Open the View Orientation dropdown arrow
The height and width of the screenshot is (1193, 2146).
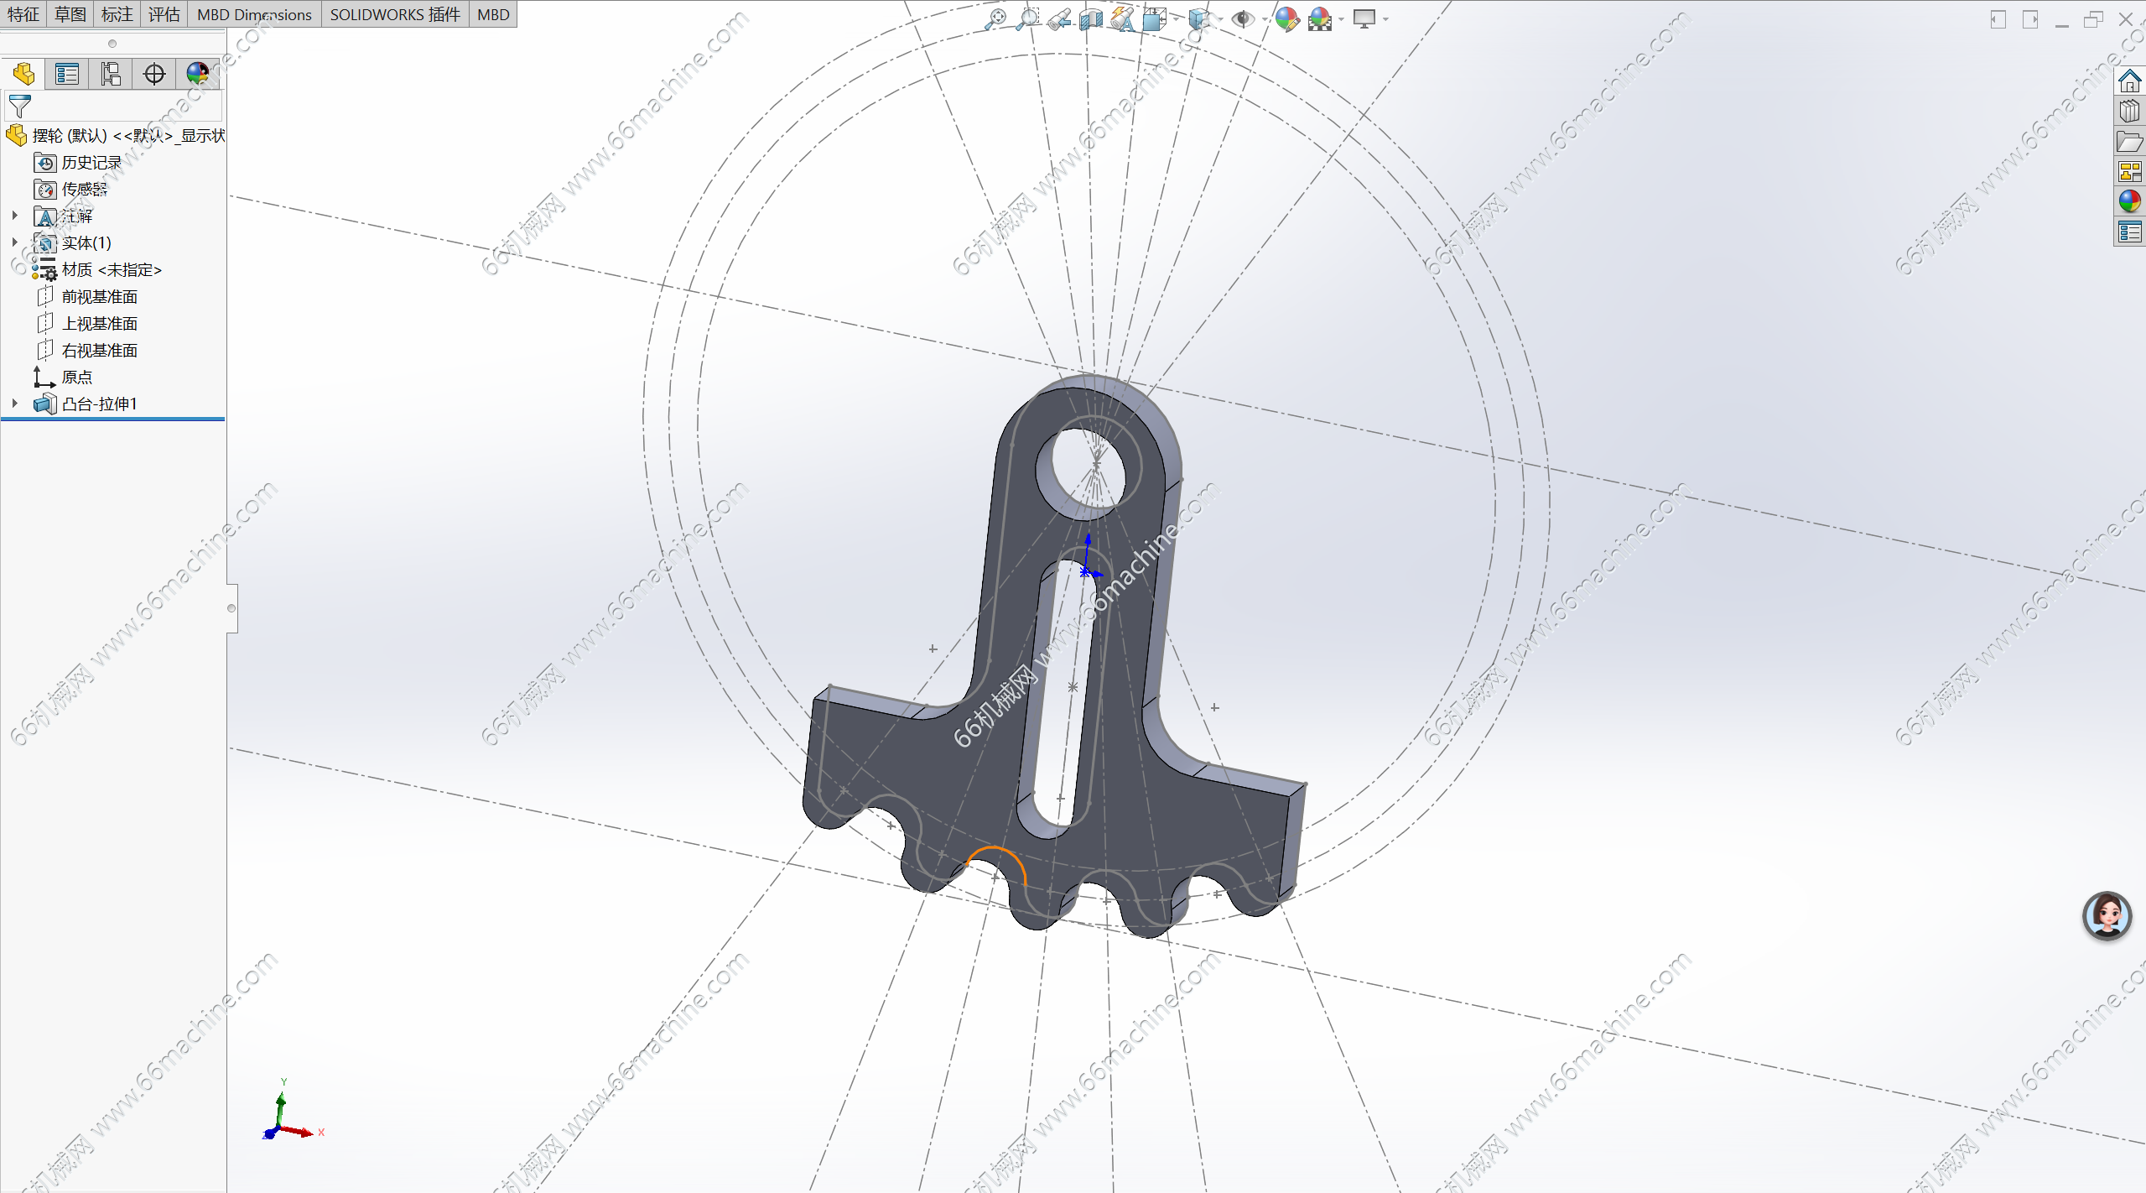pos(1175,18)
